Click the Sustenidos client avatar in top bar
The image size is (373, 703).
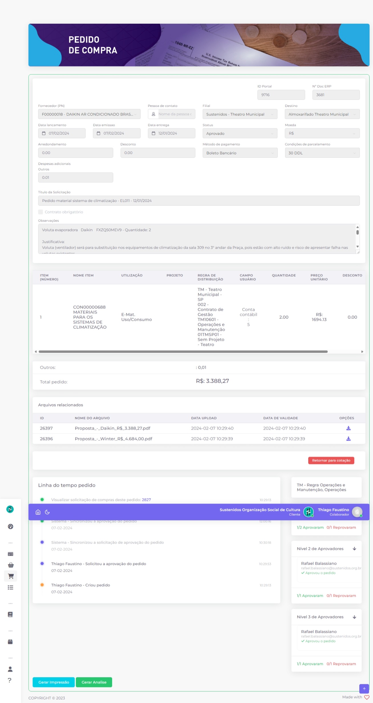(x=309, y=512)
